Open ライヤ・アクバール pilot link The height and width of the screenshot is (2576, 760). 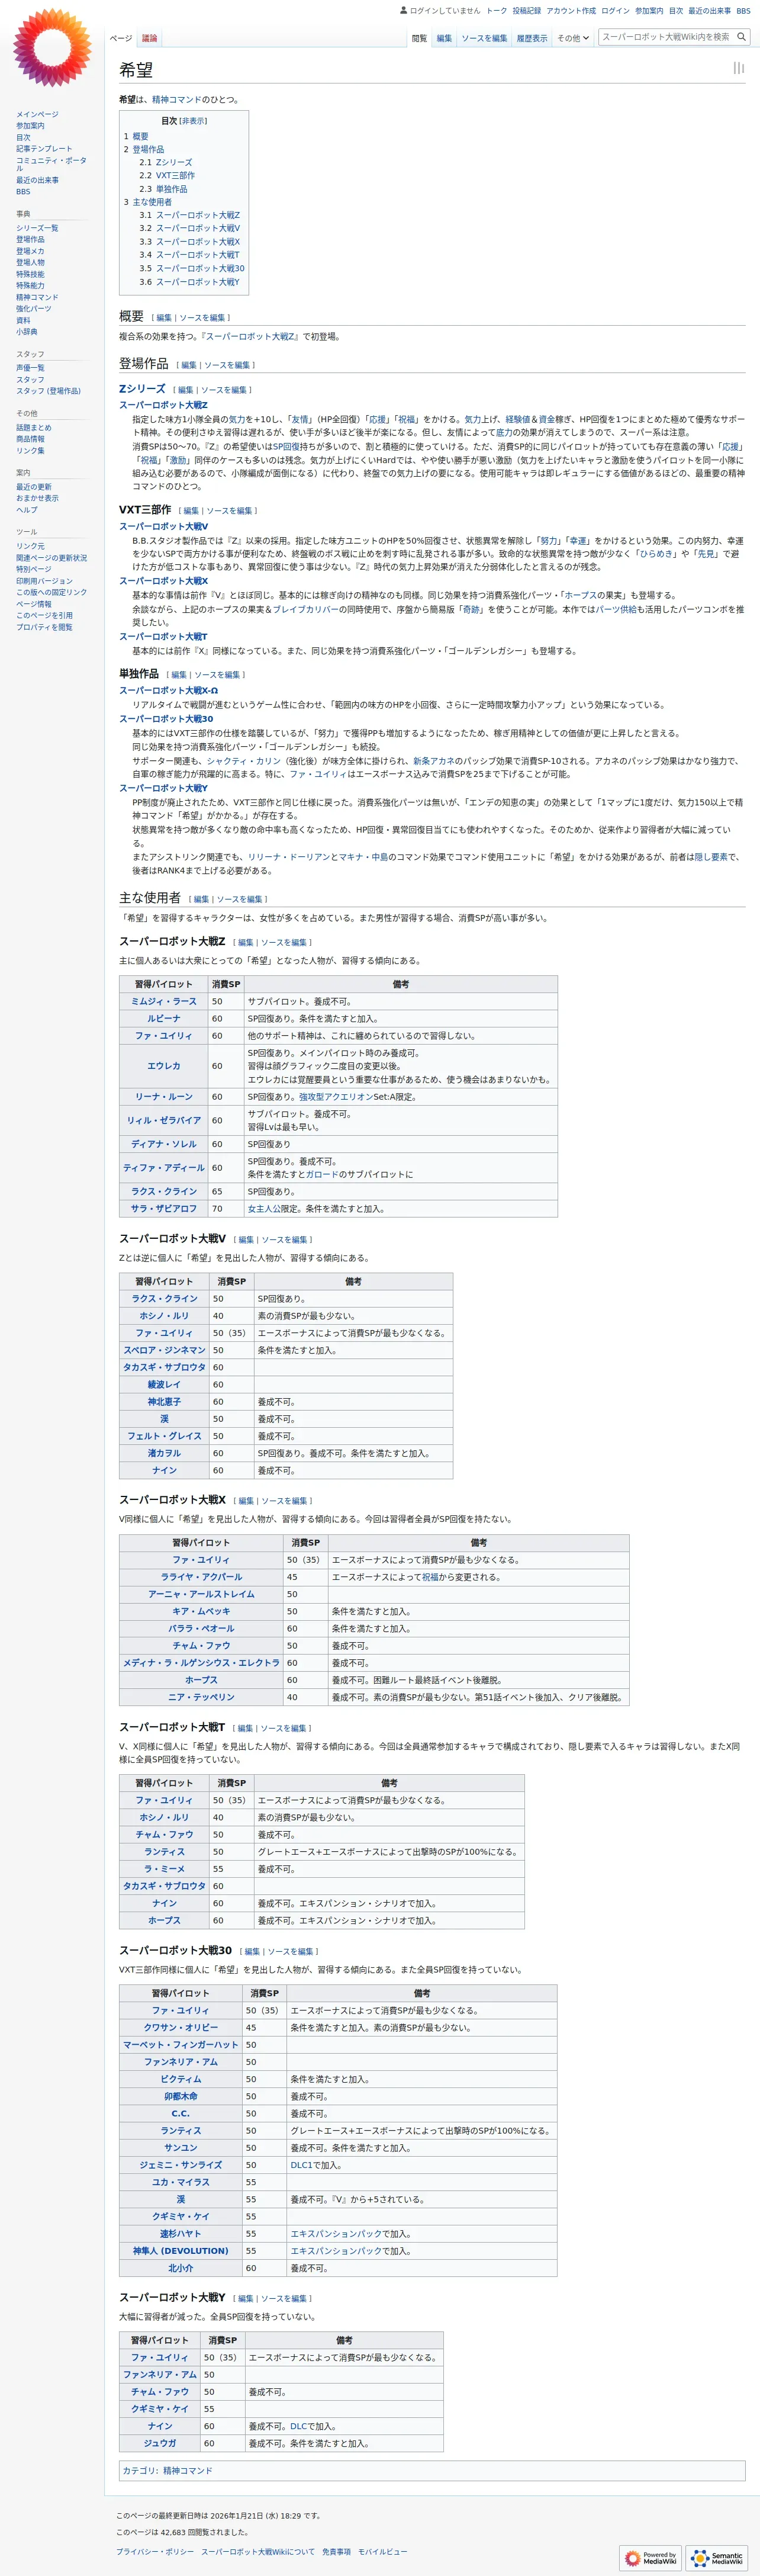click(x=201, y=1577)
